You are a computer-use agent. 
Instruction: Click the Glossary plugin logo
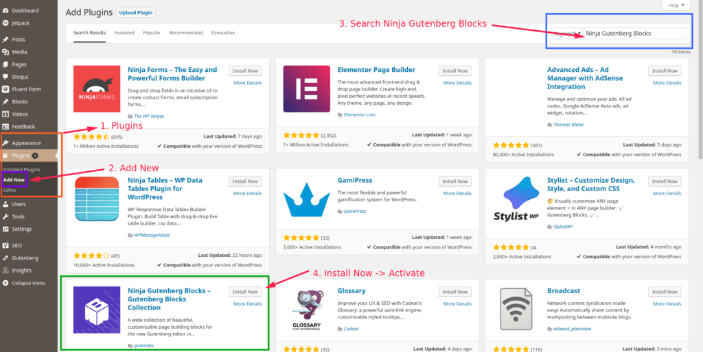click(307, 310)
